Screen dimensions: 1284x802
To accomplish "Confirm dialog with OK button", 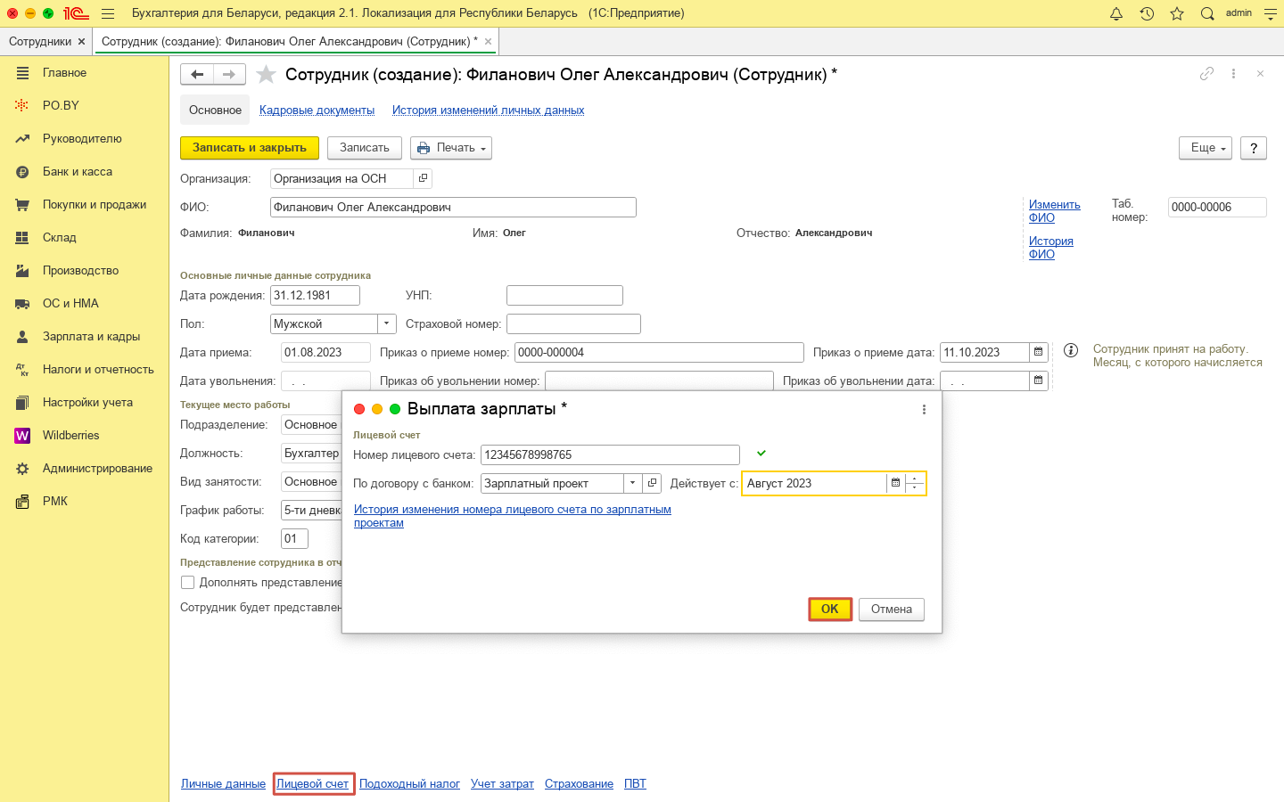I will point(830,609).
